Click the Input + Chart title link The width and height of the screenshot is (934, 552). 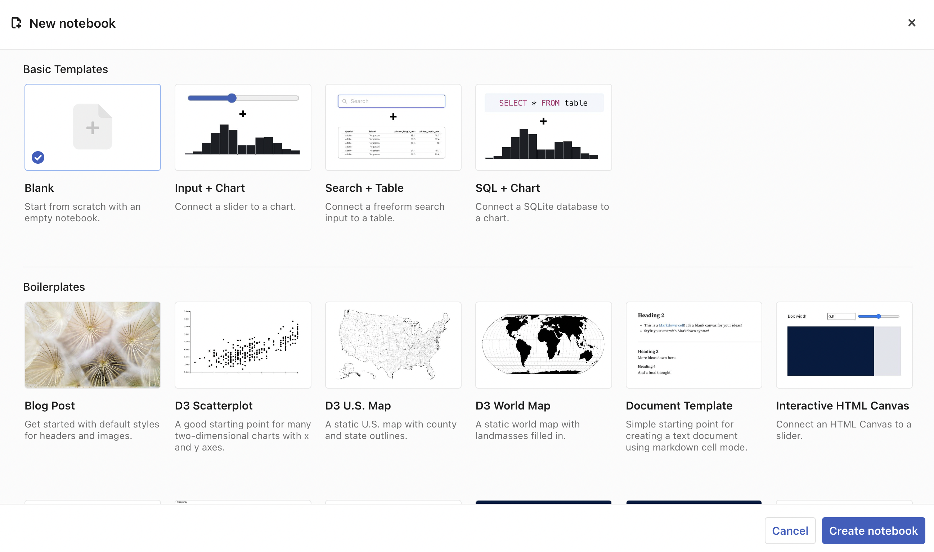210,188
